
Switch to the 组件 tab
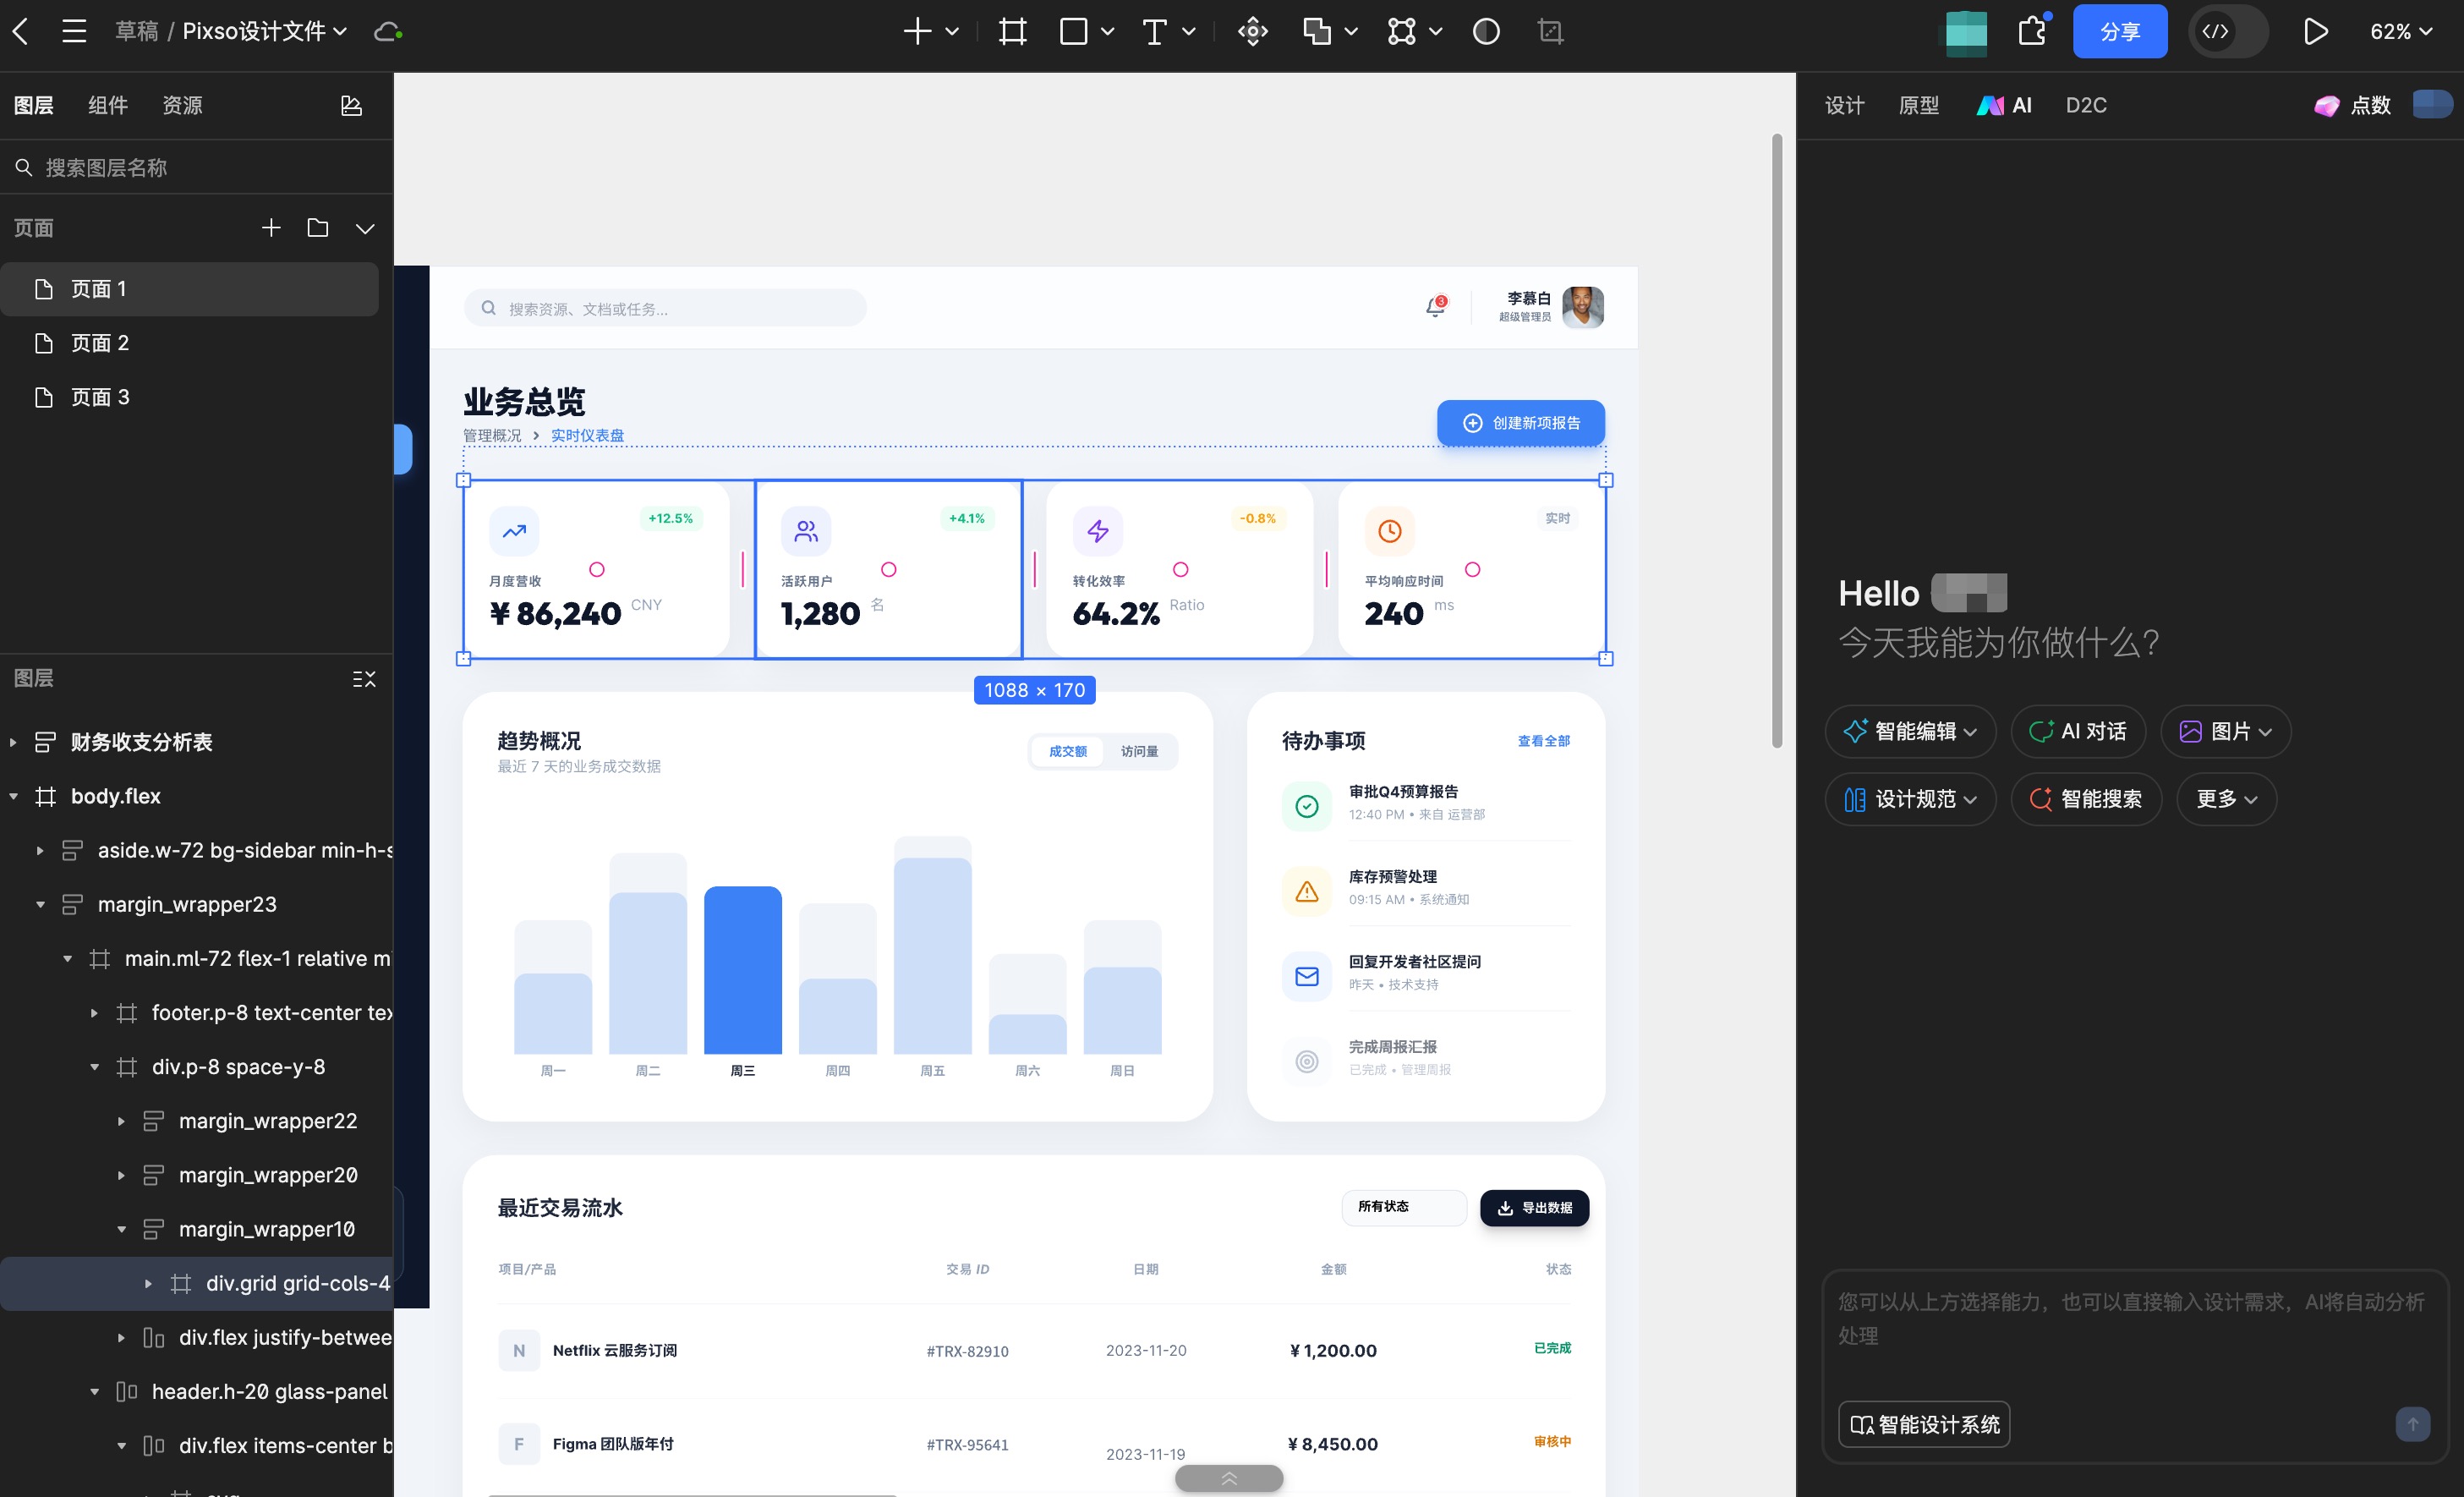pos(108,105)
